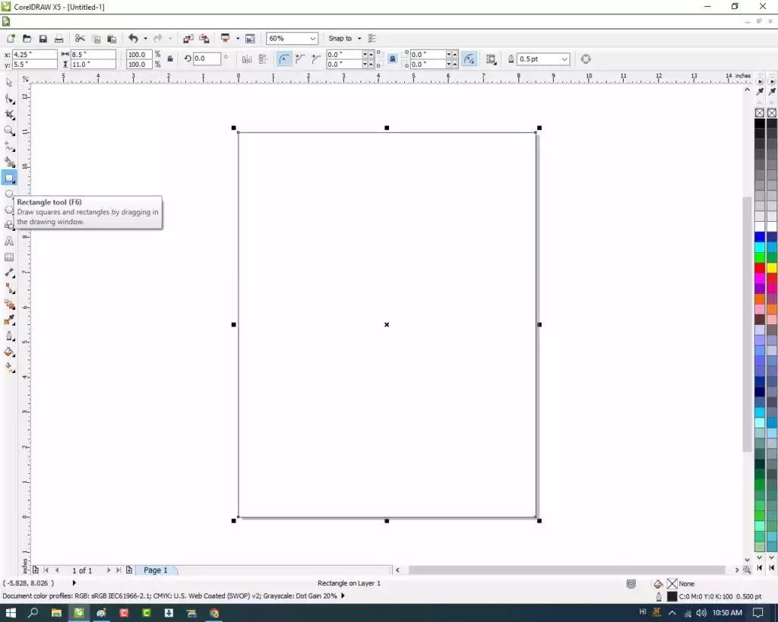Open Windows Start menu
Viewport: 778px width, 622px height.
click(11, 613)
